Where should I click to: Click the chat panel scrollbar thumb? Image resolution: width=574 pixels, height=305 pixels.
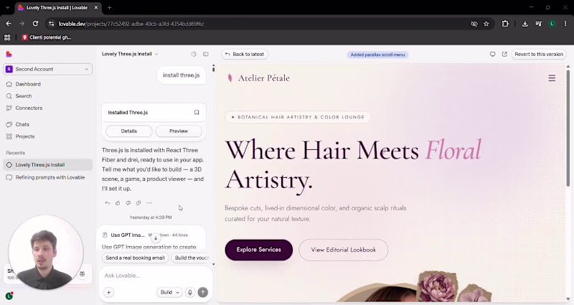(x=213, y=68)
